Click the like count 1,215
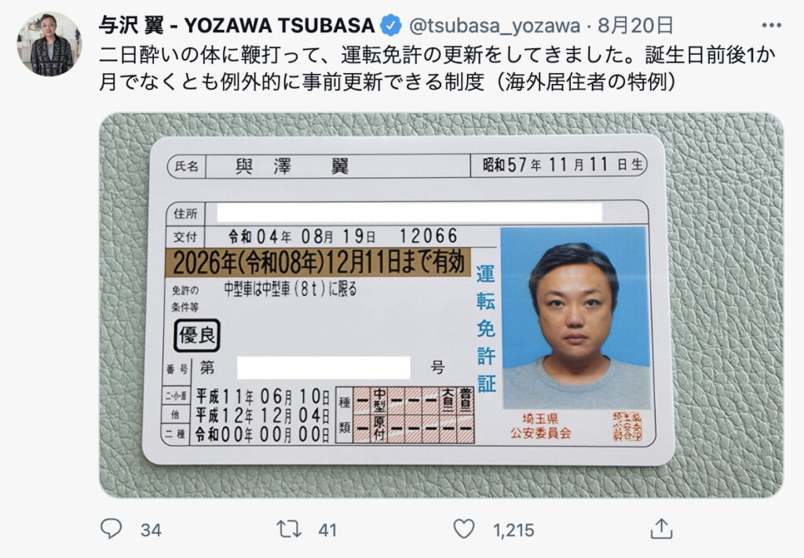 513,530
